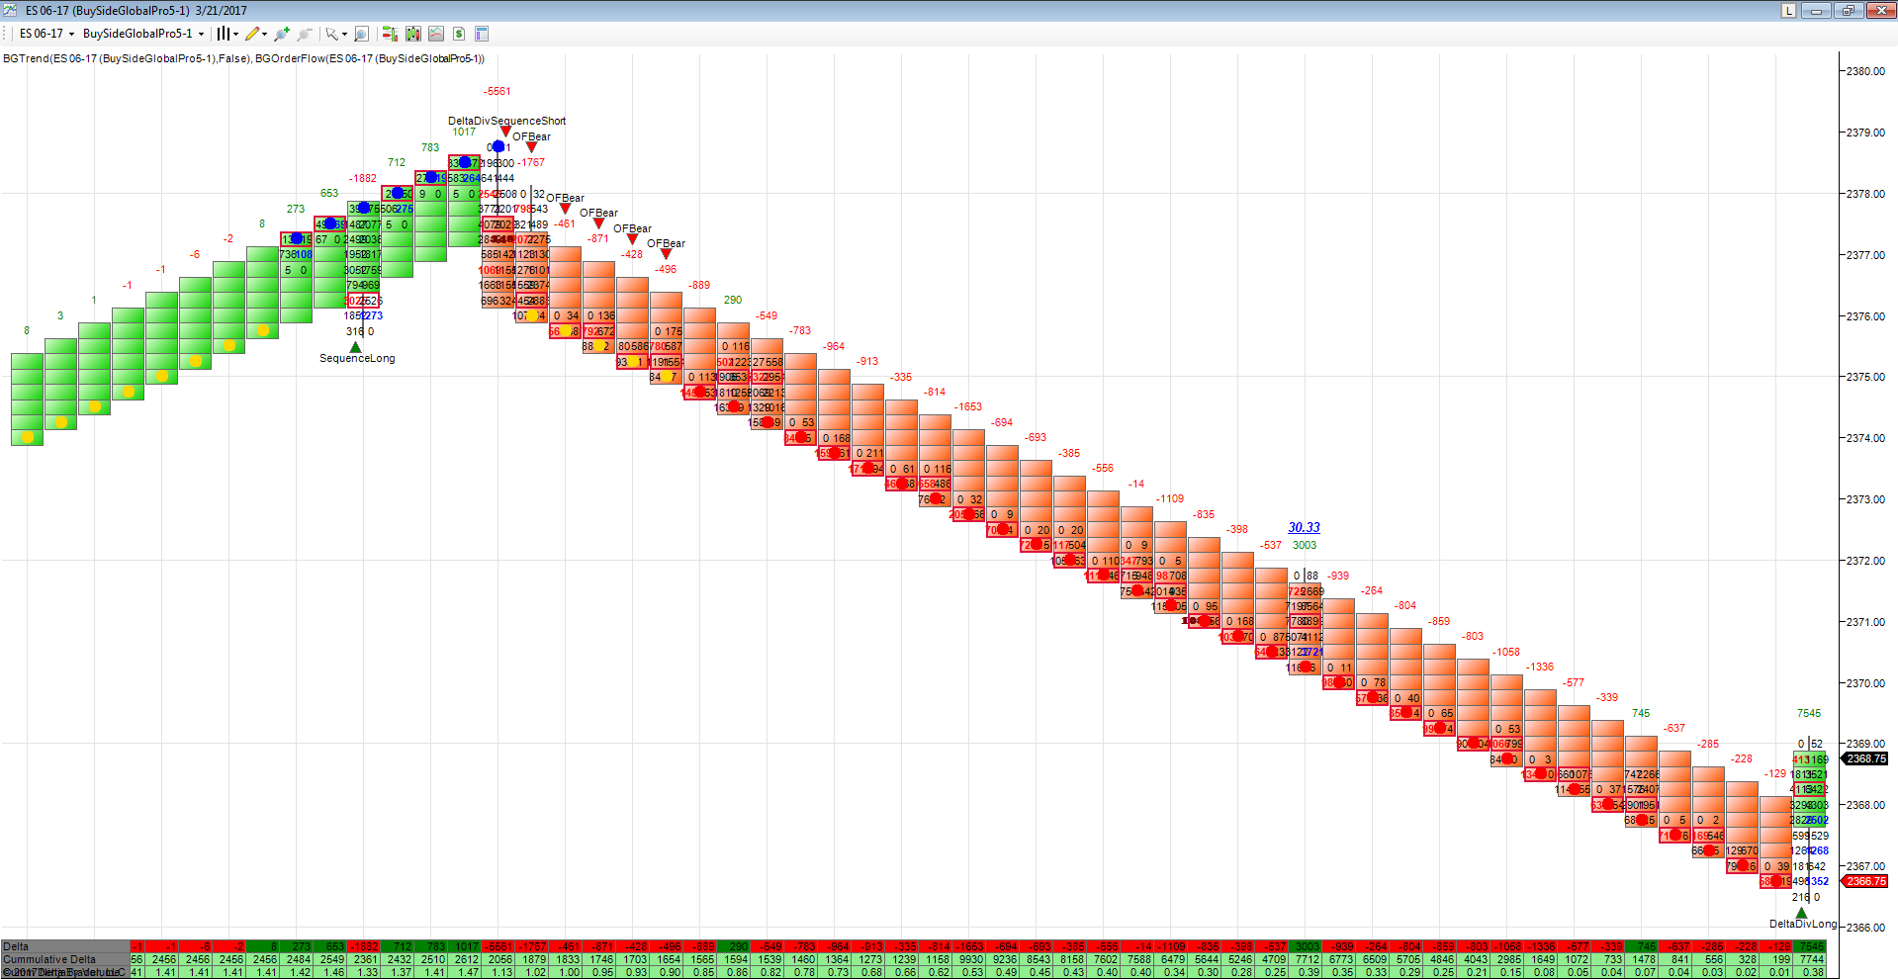The height and width of the screenshot is (979, 1898).
Task: Click the greyed zoom out magnifier icon
Action: click(305, 34)
